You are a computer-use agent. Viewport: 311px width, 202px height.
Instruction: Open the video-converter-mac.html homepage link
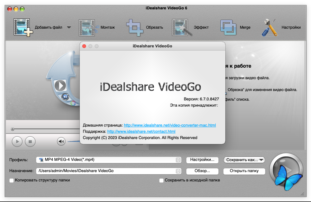170,125
